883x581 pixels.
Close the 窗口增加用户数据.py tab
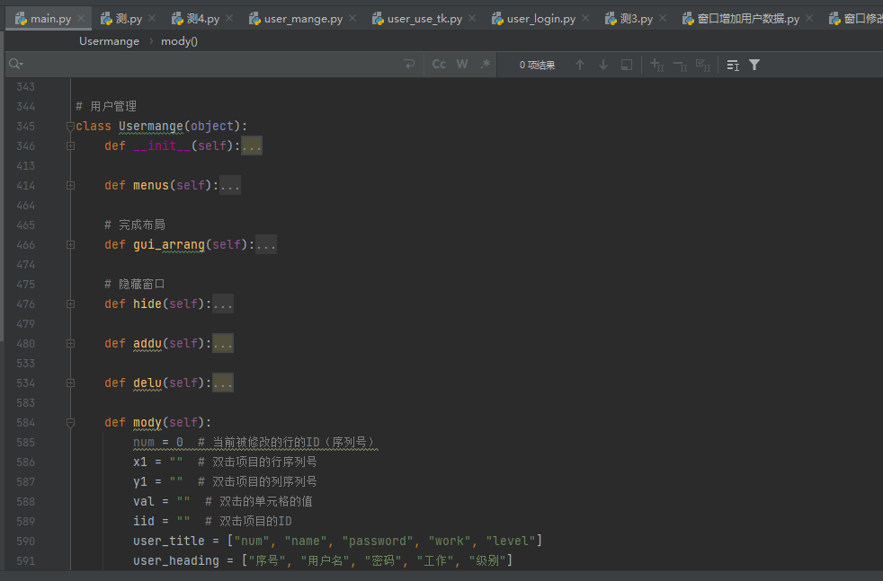[809, 19]
